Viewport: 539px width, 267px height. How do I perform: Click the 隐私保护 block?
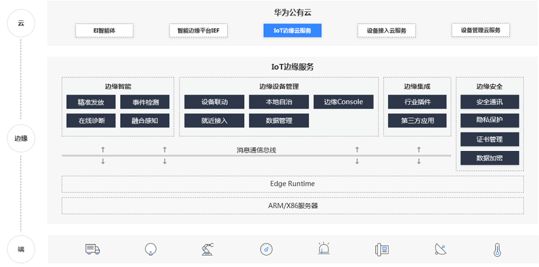click(490, 120)
